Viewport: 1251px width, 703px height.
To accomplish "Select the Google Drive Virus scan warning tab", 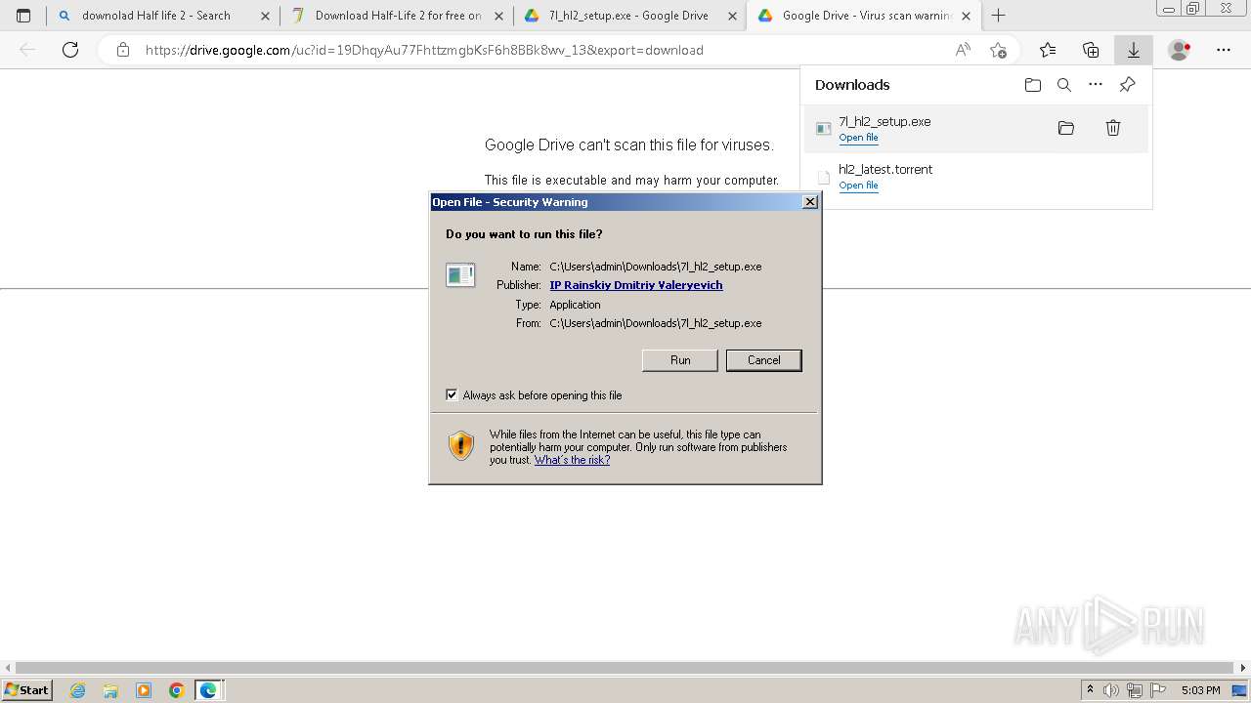I will 866,16.
